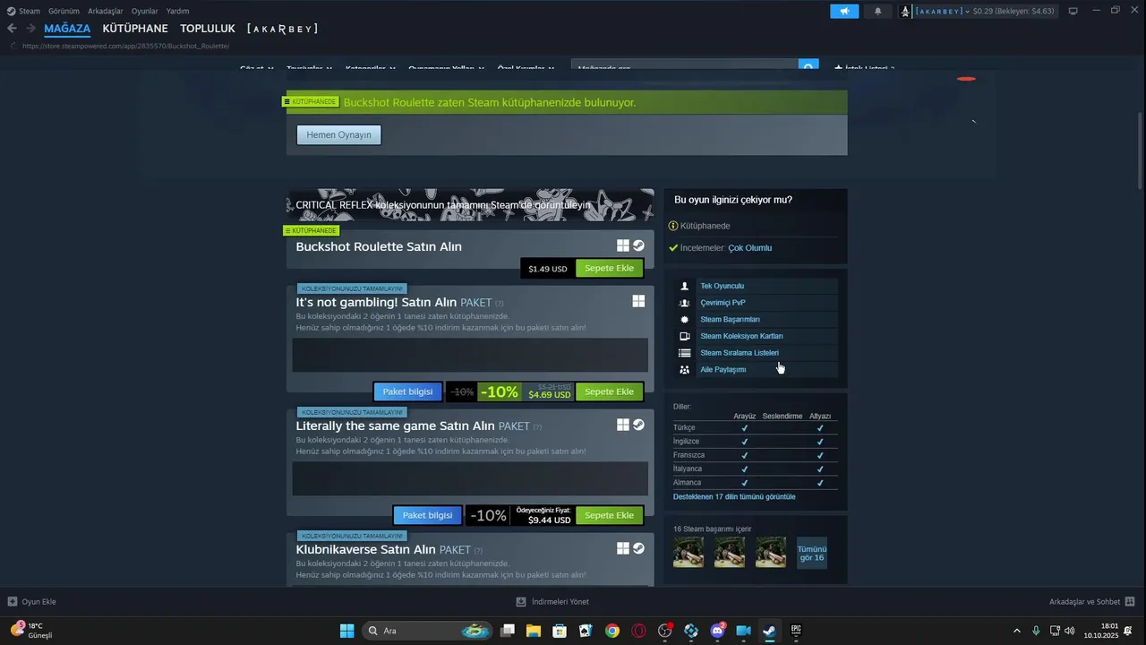Click the Task View taskbar icon
The image size is (1146, 645).
(508, 631)
